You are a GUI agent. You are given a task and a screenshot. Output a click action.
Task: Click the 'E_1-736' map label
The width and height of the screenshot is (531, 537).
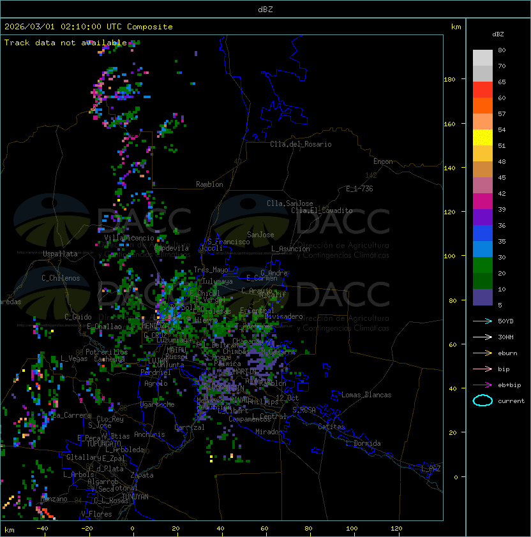point(359,189)
